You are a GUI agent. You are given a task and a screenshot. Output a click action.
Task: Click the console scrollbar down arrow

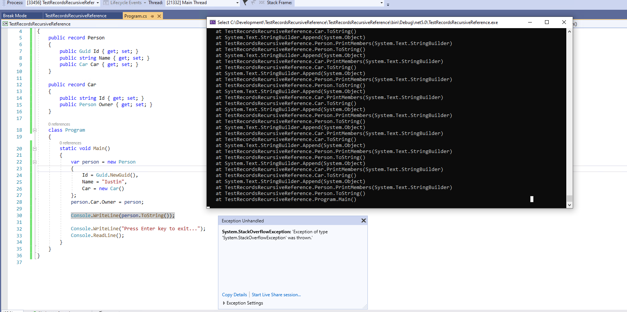(x=569, y=205)
